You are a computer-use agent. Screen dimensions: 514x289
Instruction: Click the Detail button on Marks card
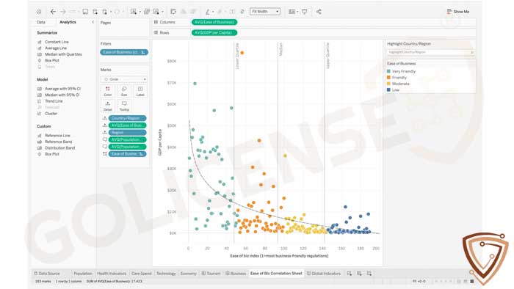click(107, 106)
